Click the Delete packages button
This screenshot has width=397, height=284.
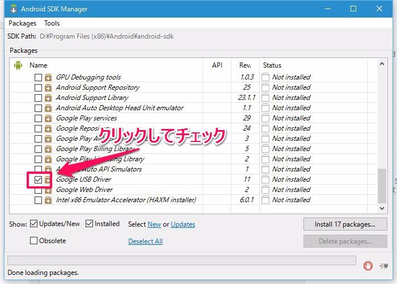[345, 241]
